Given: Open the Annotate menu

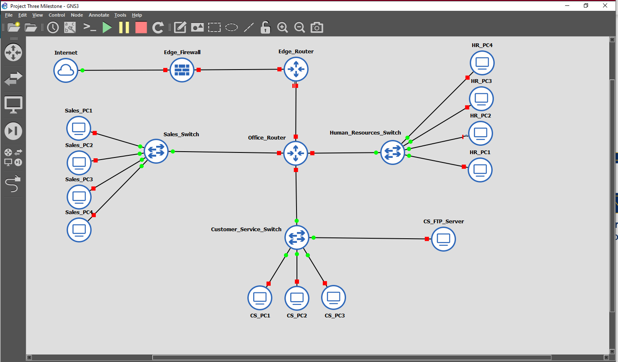Looking at the screenshot, I should point(99,15).
